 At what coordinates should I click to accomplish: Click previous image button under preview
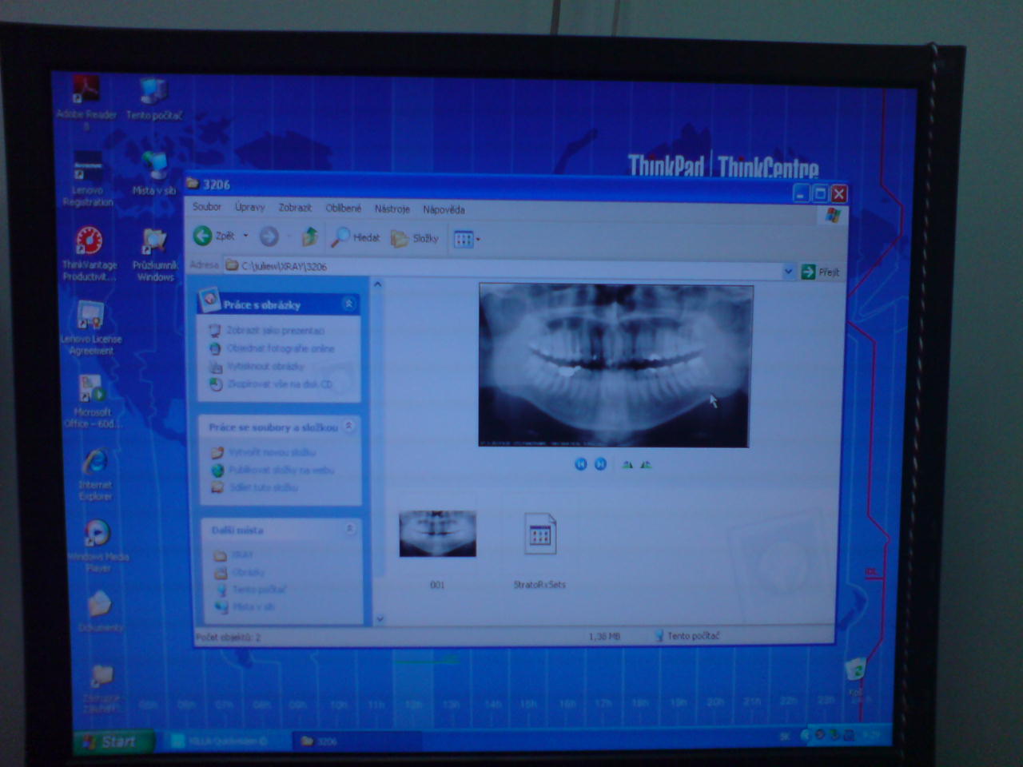click(581, 464)
